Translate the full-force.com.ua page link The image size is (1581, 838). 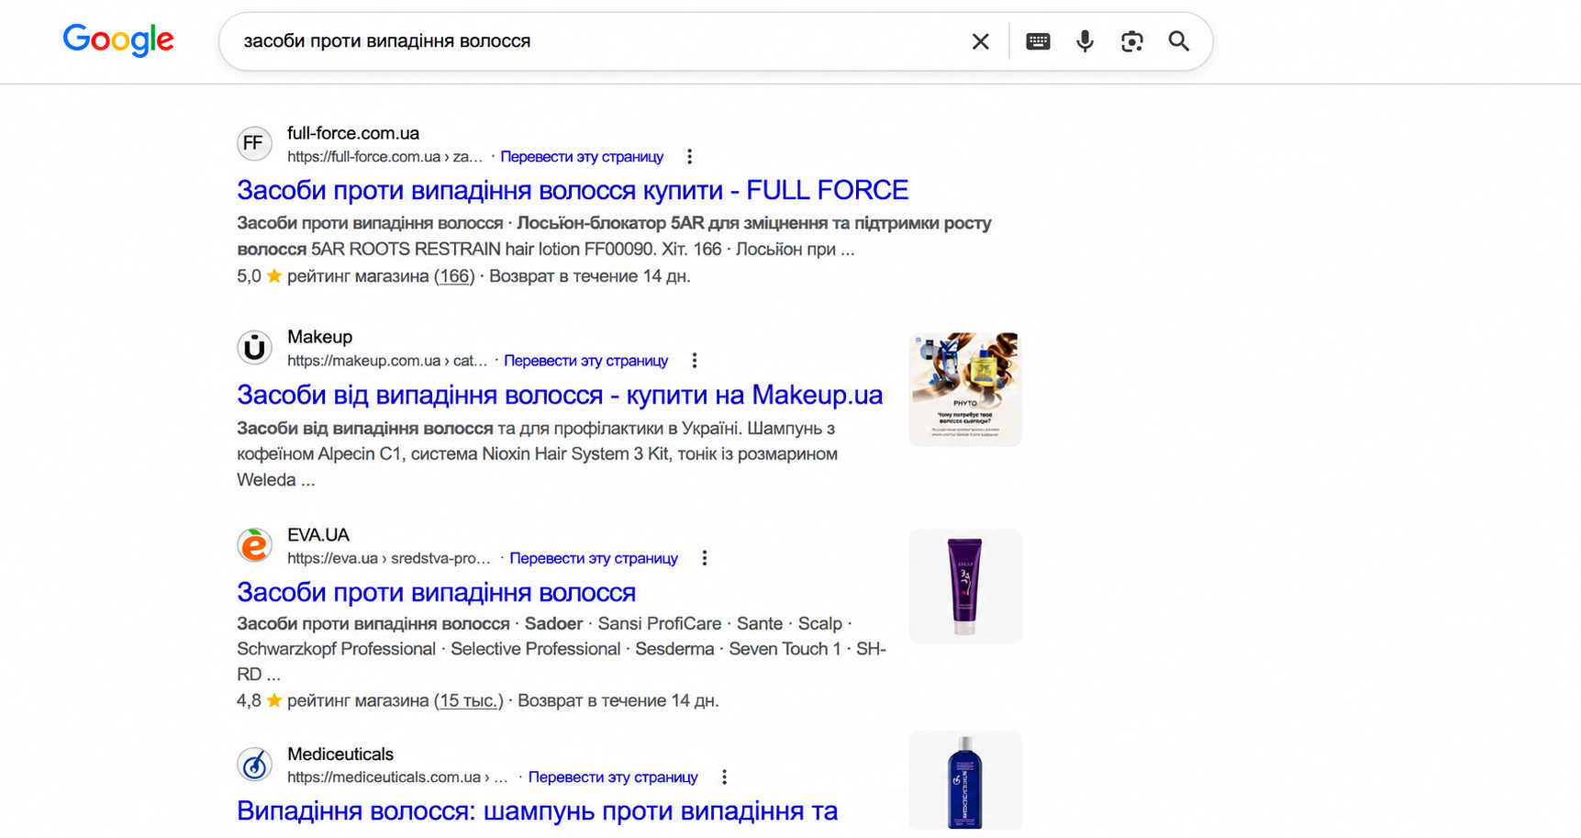click(582, 157)
